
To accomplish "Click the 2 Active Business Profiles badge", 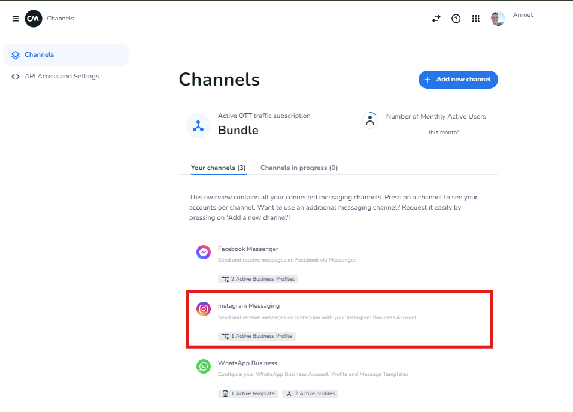I will click(258, 279).
